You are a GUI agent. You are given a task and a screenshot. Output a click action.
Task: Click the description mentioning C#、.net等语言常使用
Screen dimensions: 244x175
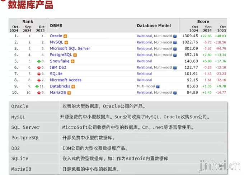click(x=128, y=127)
